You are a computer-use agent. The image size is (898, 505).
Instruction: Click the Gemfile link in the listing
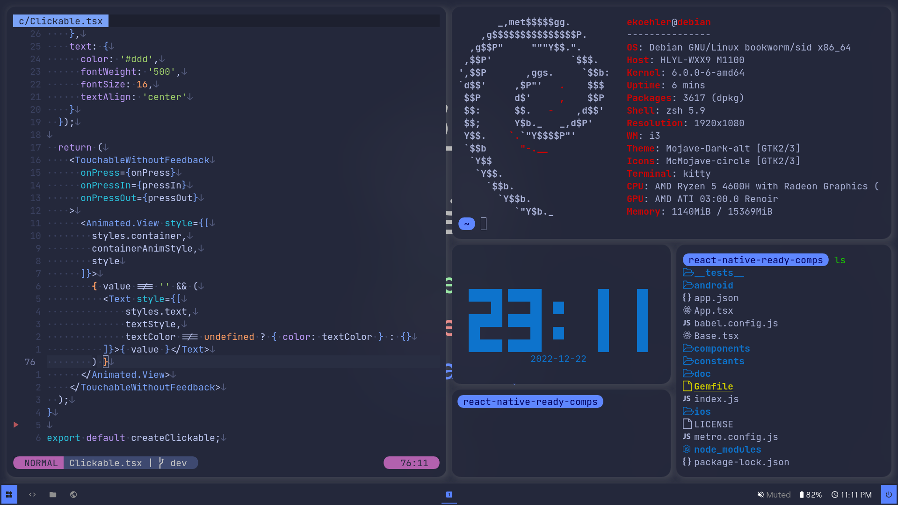point(713,386)
